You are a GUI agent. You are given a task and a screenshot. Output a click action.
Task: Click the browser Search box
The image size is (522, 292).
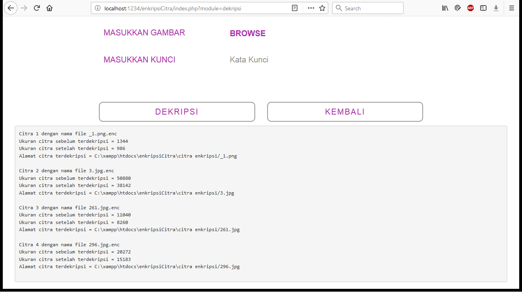(372, 8)
